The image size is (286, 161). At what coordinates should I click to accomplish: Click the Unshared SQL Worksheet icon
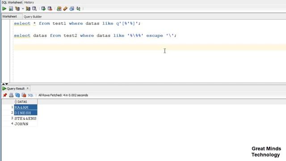(x=59, y=8)
